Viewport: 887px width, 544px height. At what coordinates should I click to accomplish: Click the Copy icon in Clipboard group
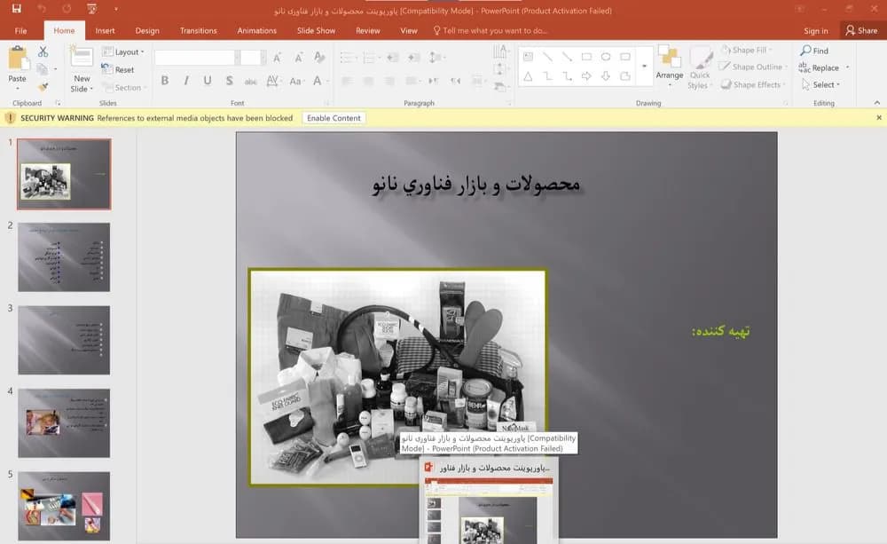(42, 69)
